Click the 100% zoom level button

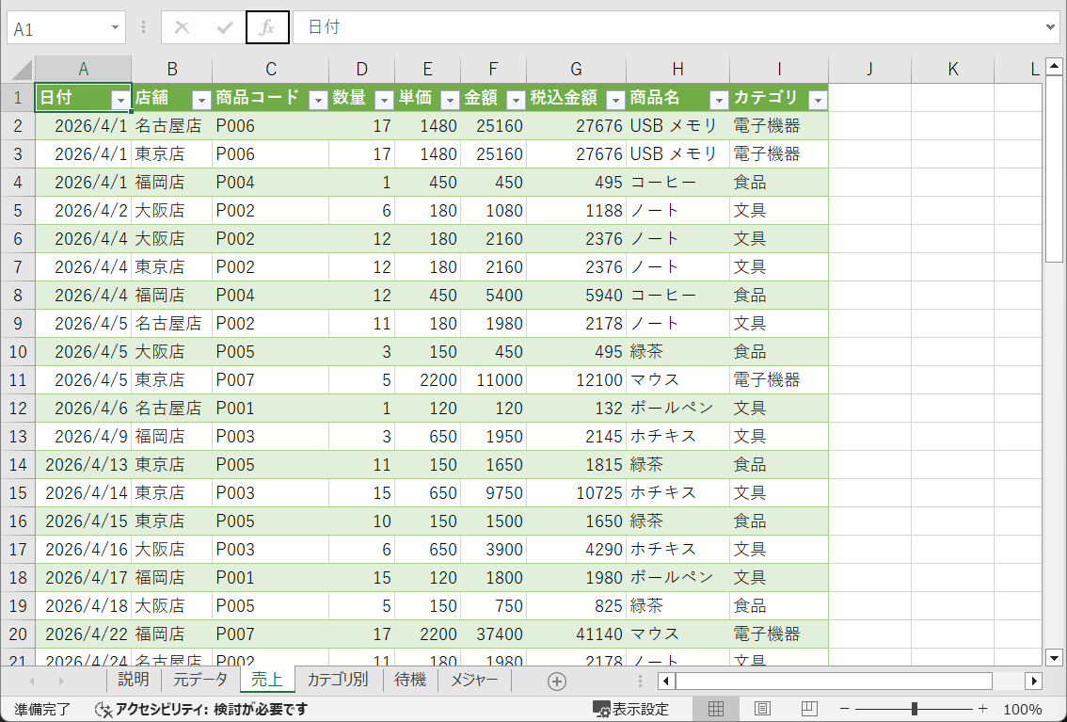click(x=1022, y=710)
